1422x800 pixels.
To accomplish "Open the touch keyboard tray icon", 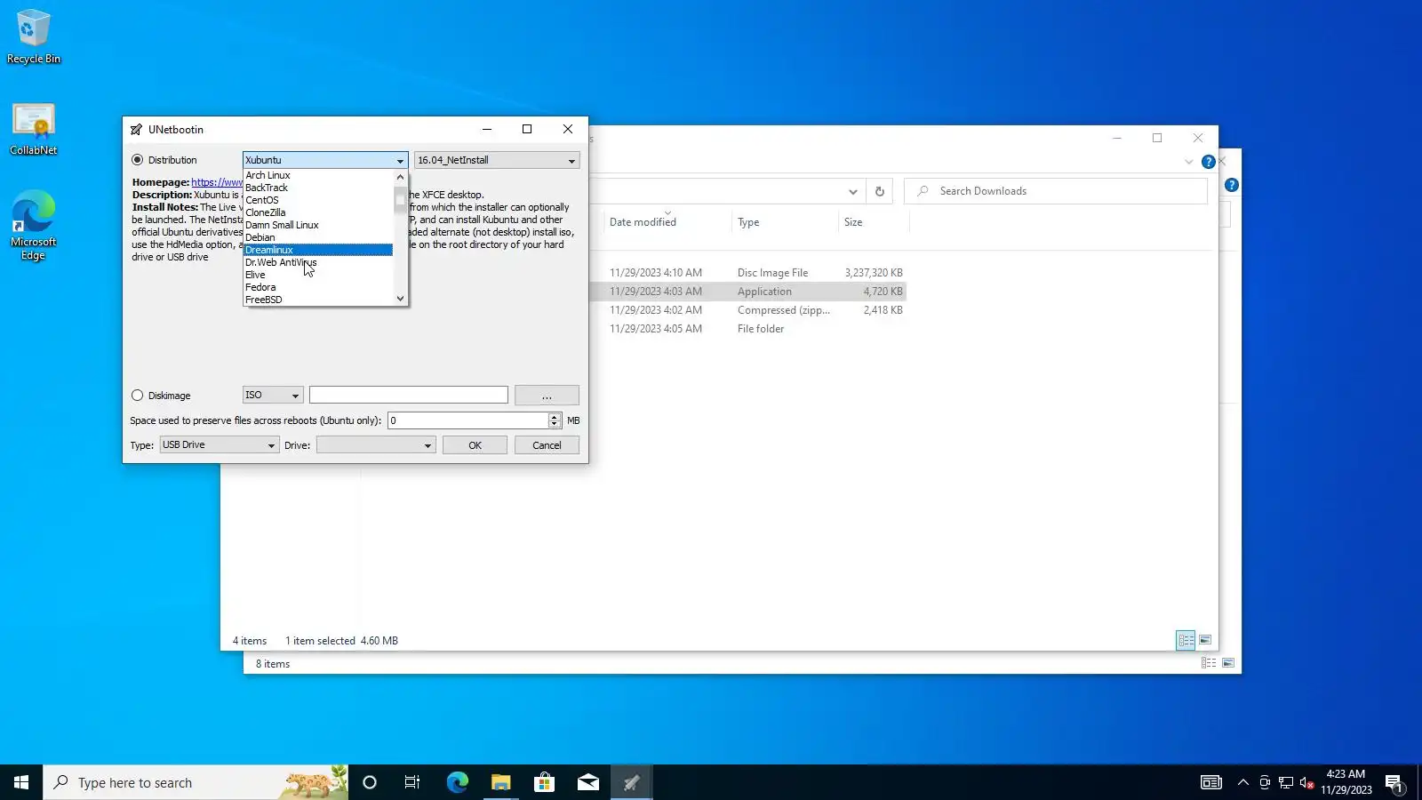I will [x=1211, y=782].
